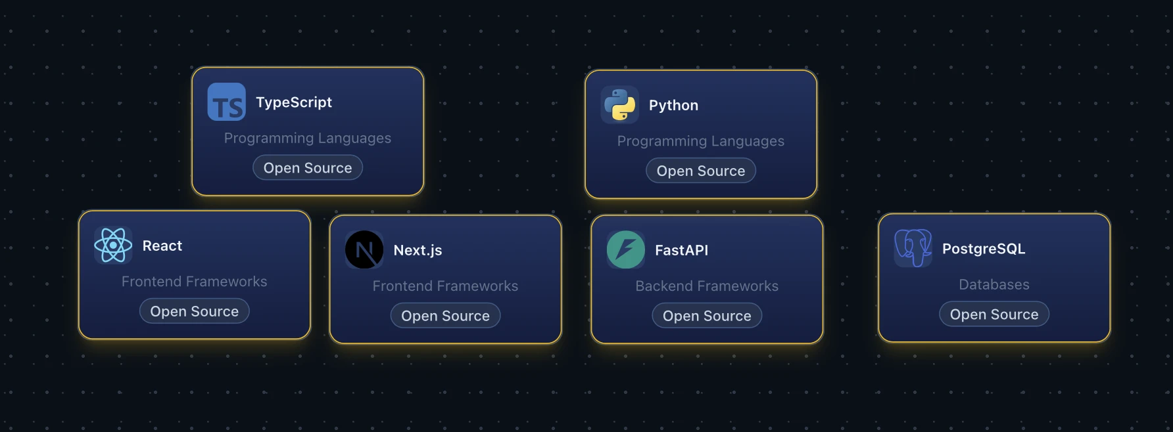Click the Open Source badge on Next.js card

[x=446, y=316]
